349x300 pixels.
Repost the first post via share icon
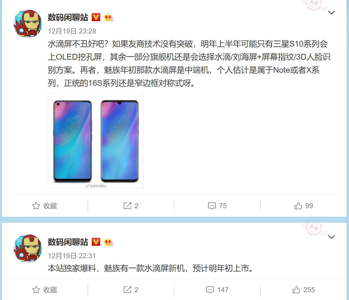tap(131, 206)
